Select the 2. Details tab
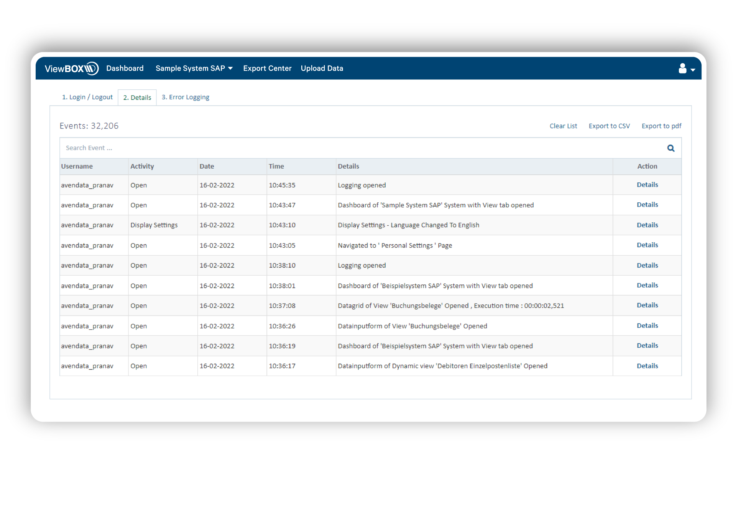The height and width of the screenshot is (519, 736). [137, 98]
